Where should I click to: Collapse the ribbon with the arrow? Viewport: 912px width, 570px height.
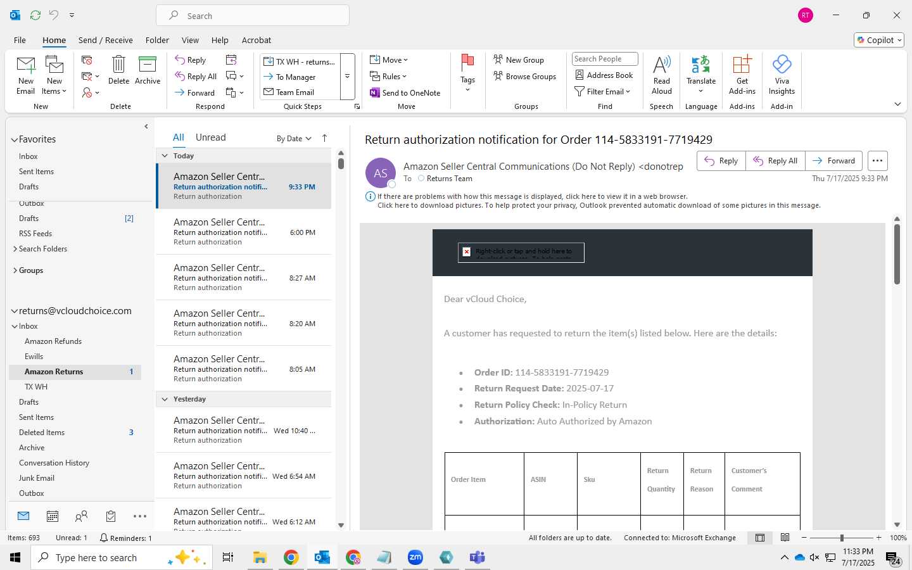point(897,104)
